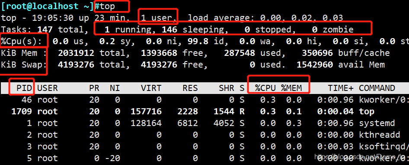Select the 1393668 free memory value
The height and width of the screenshot is (165, 409).
(x=159, y=53)
